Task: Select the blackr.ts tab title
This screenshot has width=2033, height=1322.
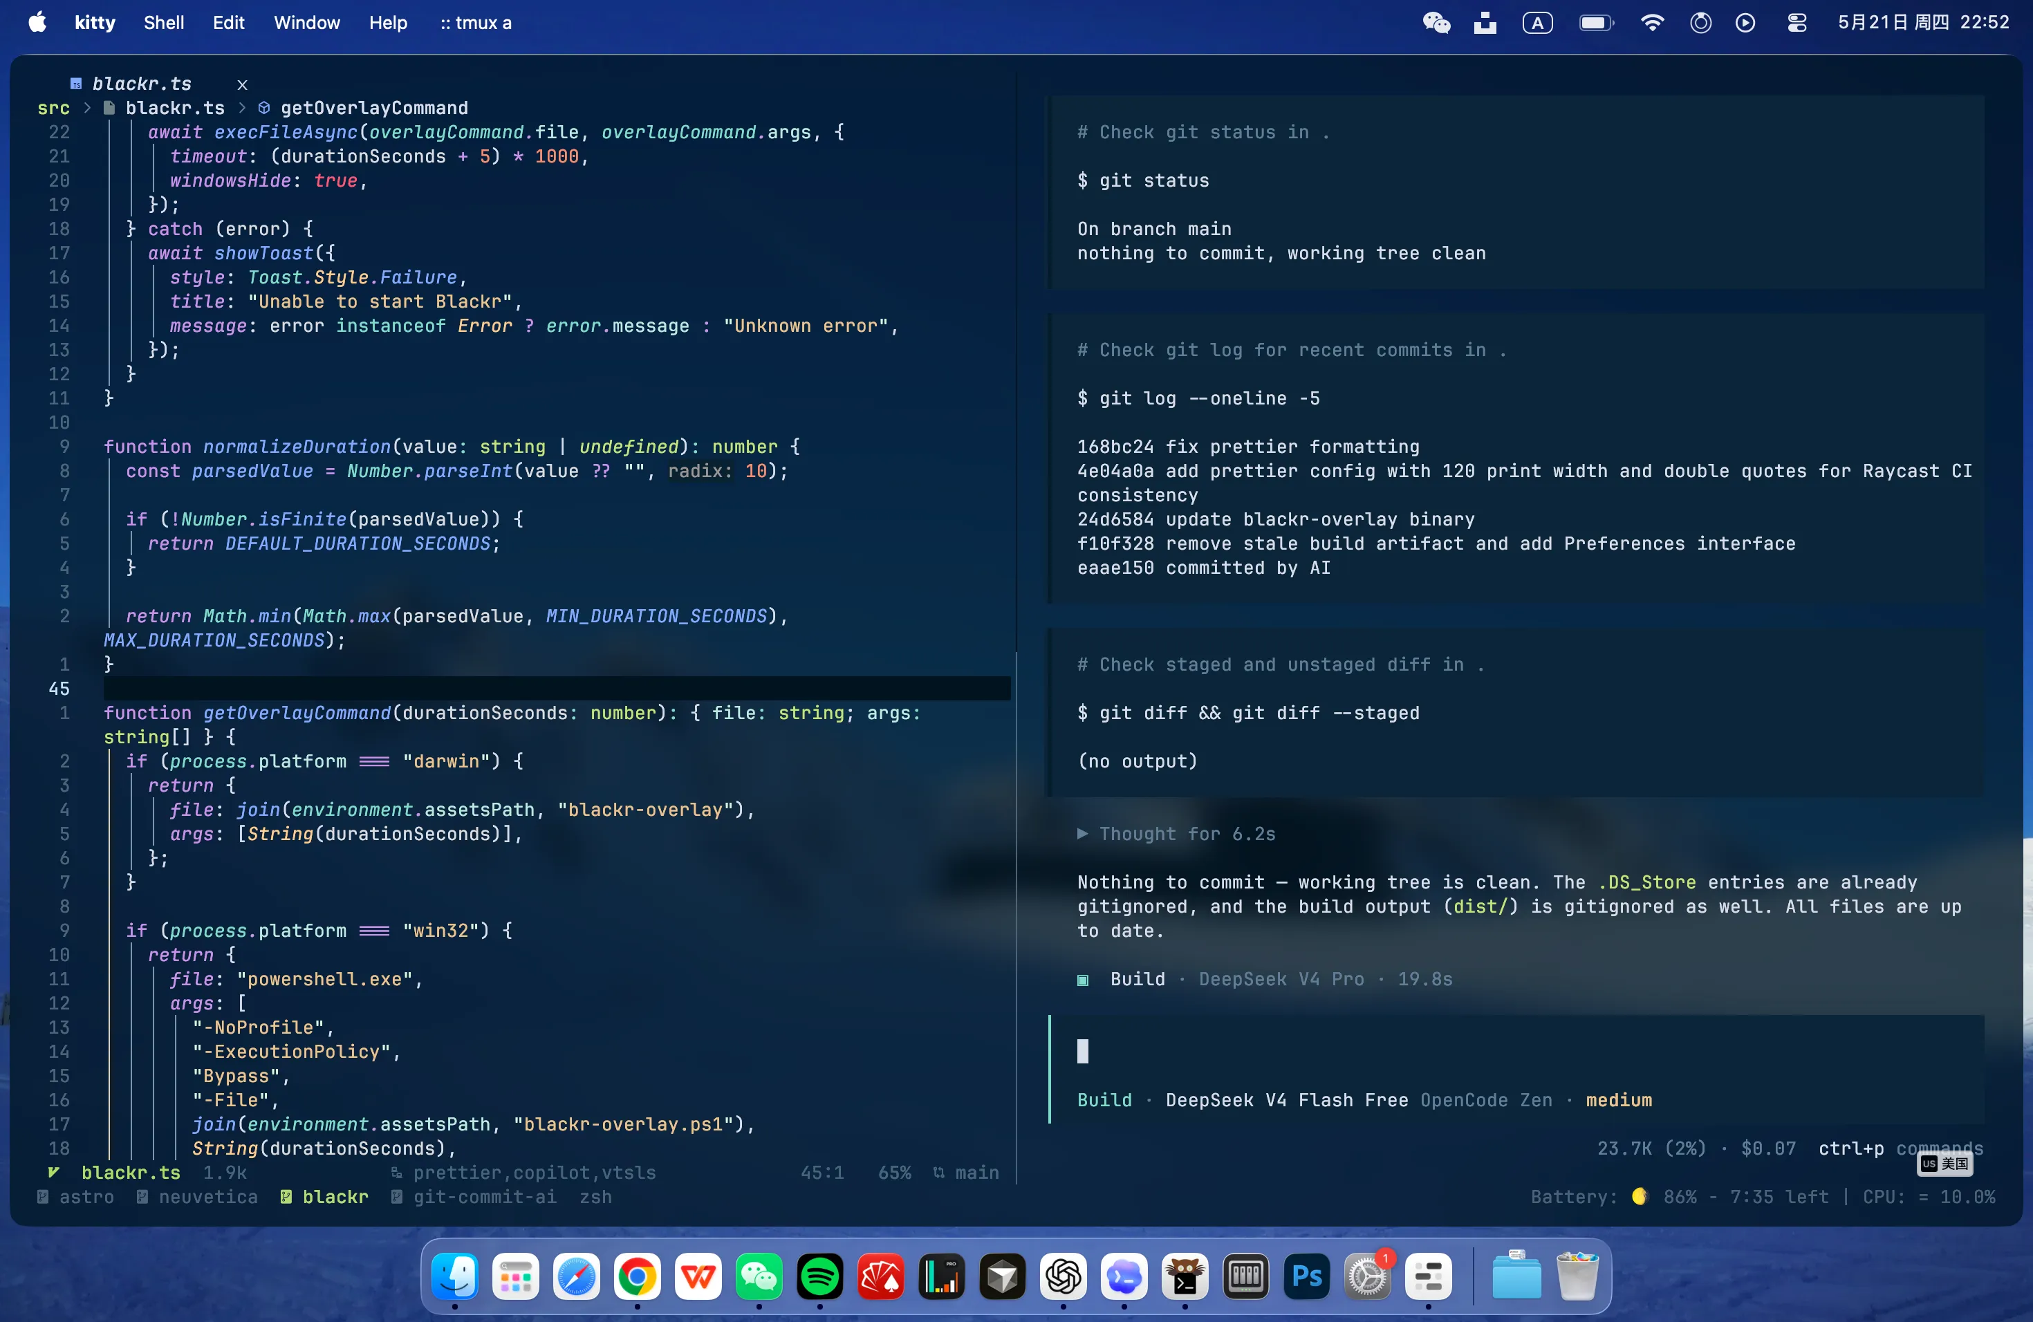Action: pos(142,84)
